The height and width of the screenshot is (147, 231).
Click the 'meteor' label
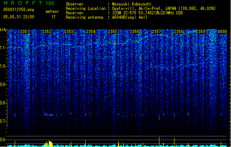tap(52, 11)
